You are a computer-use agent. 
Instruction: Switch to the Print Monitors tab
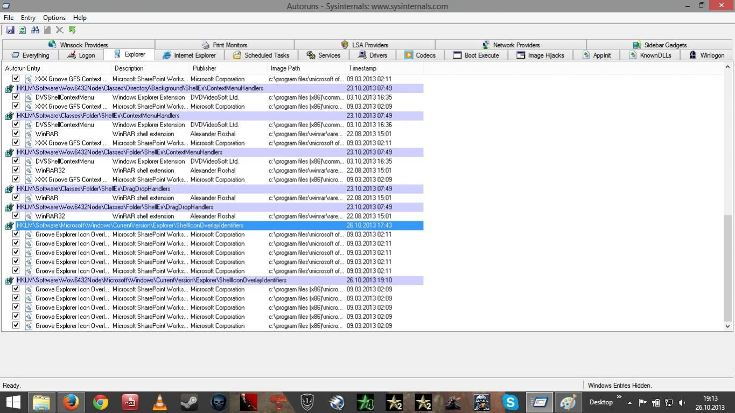click(224, 45)
